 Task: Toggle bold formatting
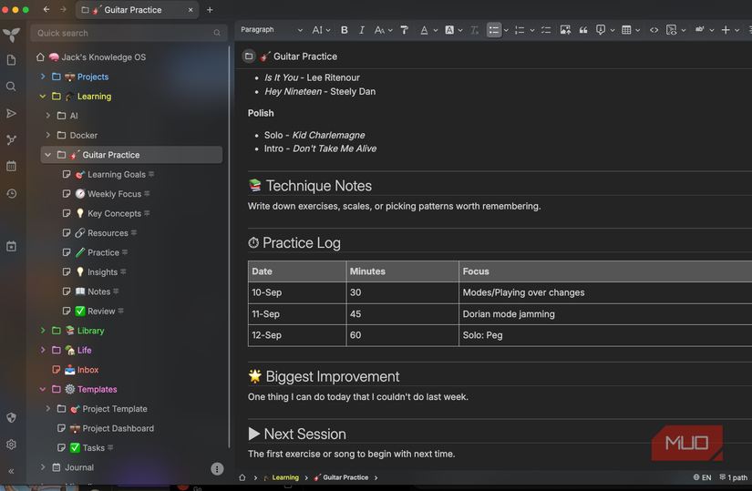tap(345, 30)
